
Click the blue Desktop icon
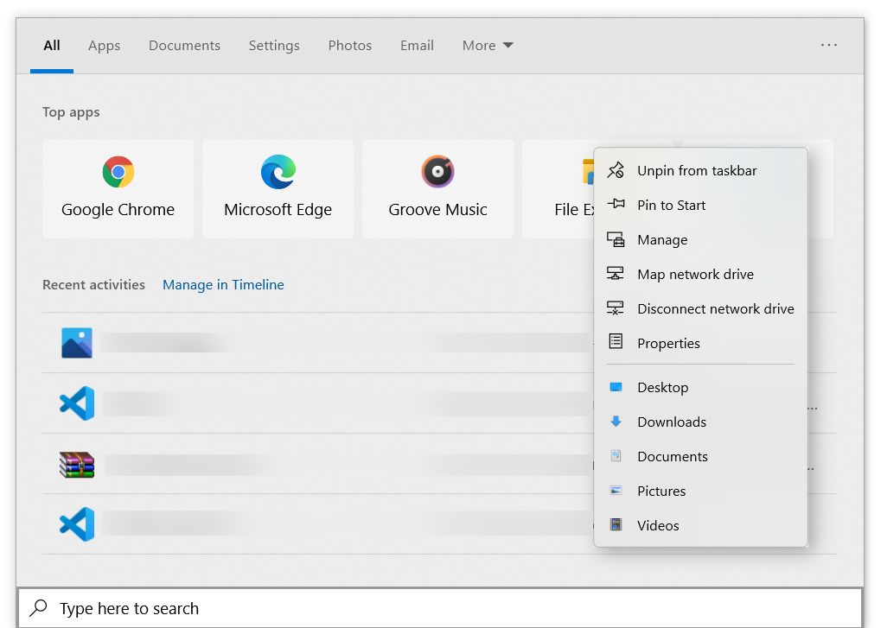click(616, 387)
